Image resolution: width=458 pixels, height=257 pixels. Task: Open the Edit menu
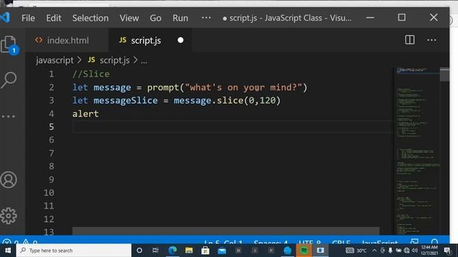click(x=54, y=18)
